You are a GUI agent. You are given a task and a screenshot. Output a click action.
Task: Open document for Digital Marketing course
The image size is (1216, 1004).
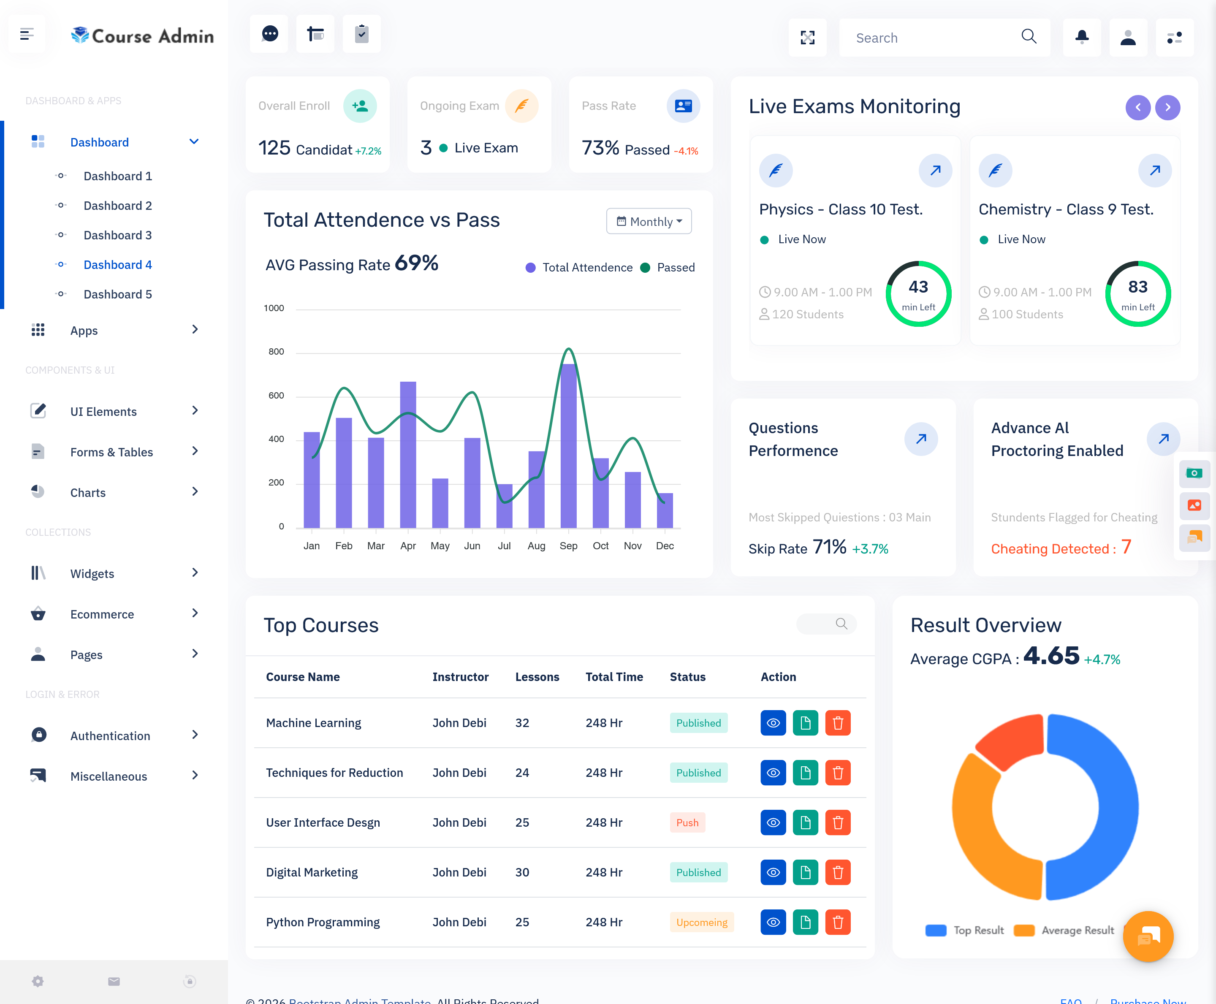(806, 872)
